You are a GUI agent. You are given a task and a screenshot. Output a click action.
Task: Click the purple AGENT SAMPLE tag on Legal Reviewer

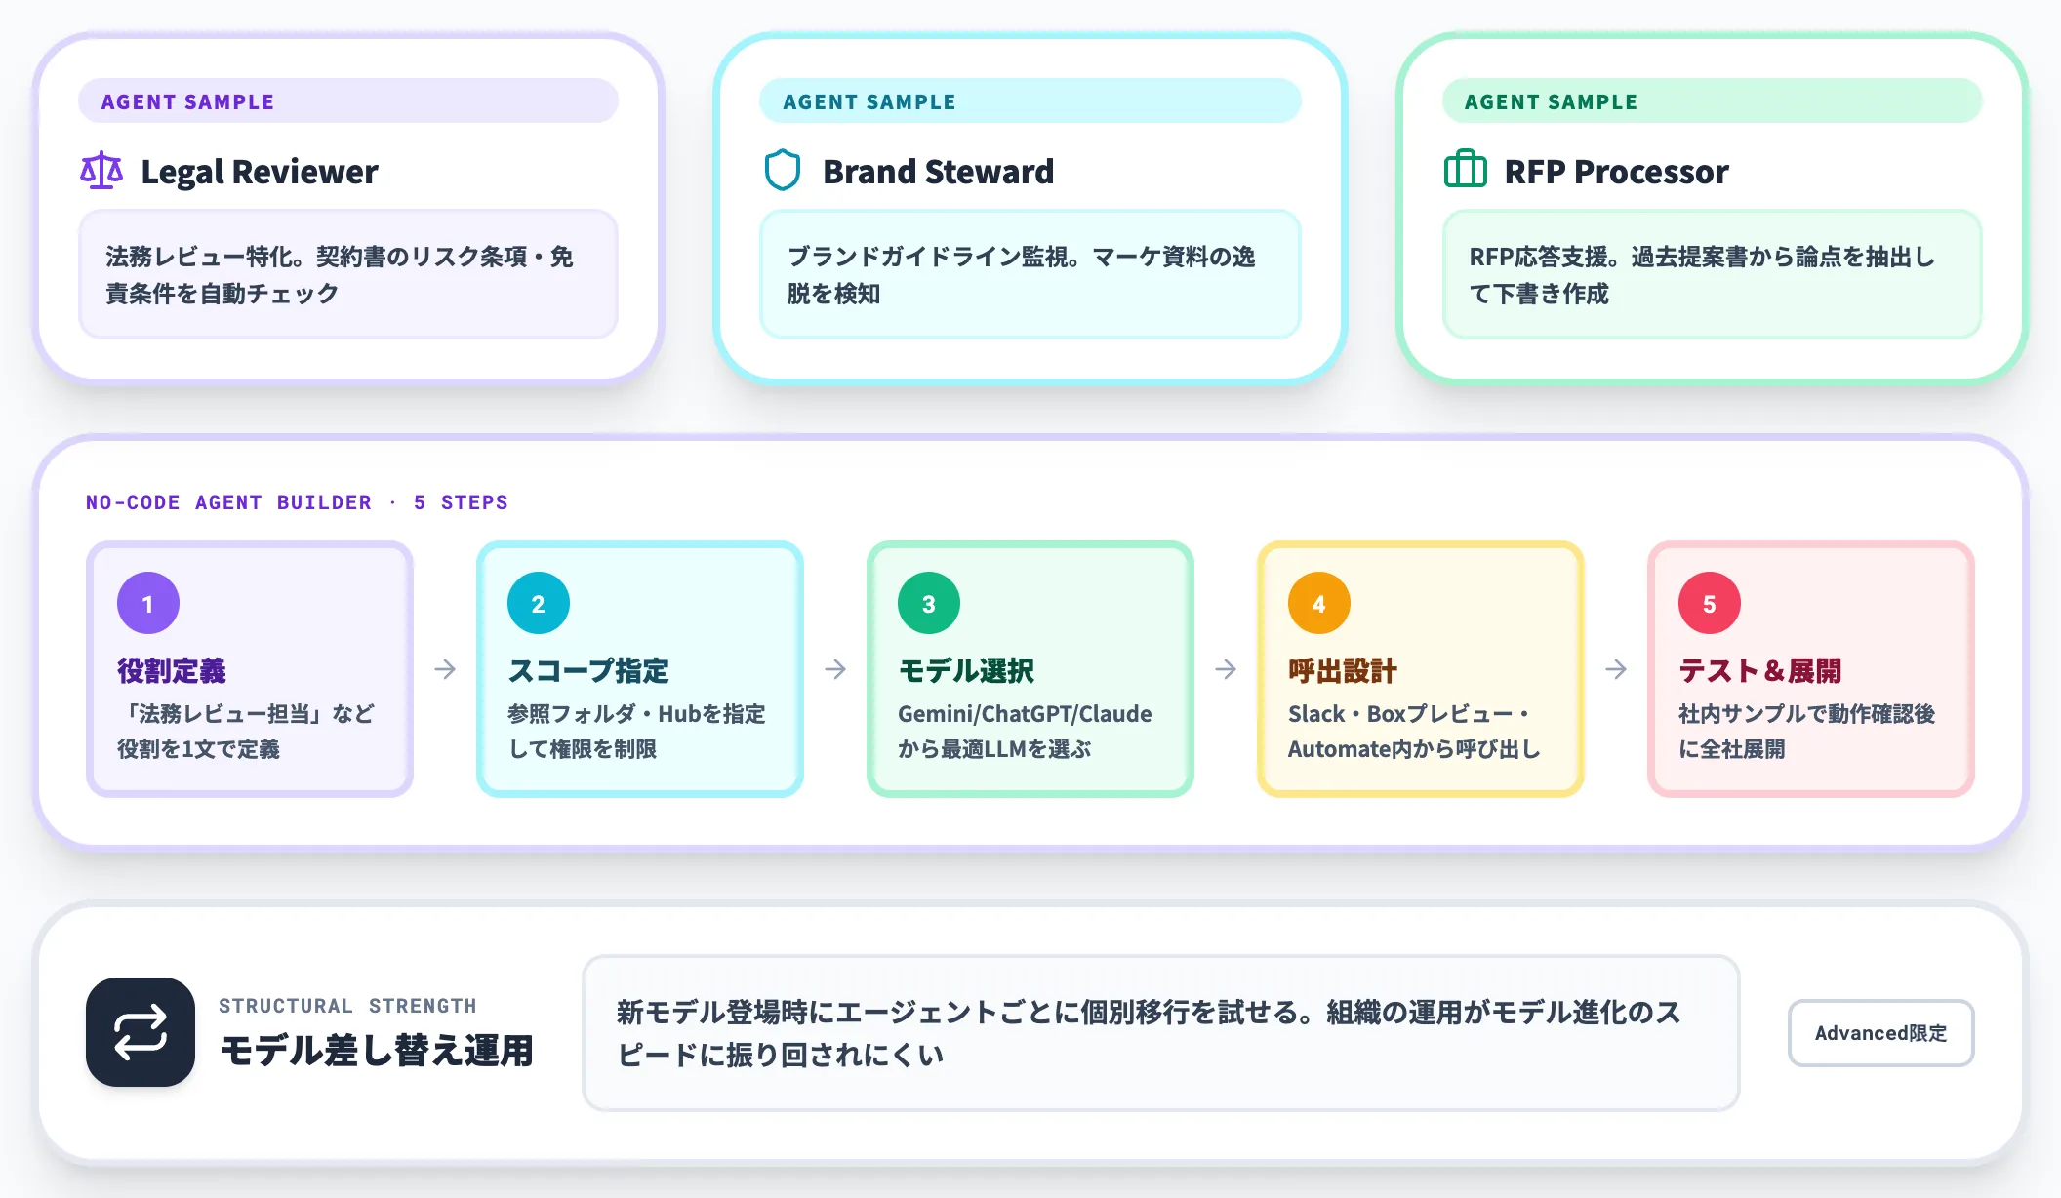click(x=348, y=101)
